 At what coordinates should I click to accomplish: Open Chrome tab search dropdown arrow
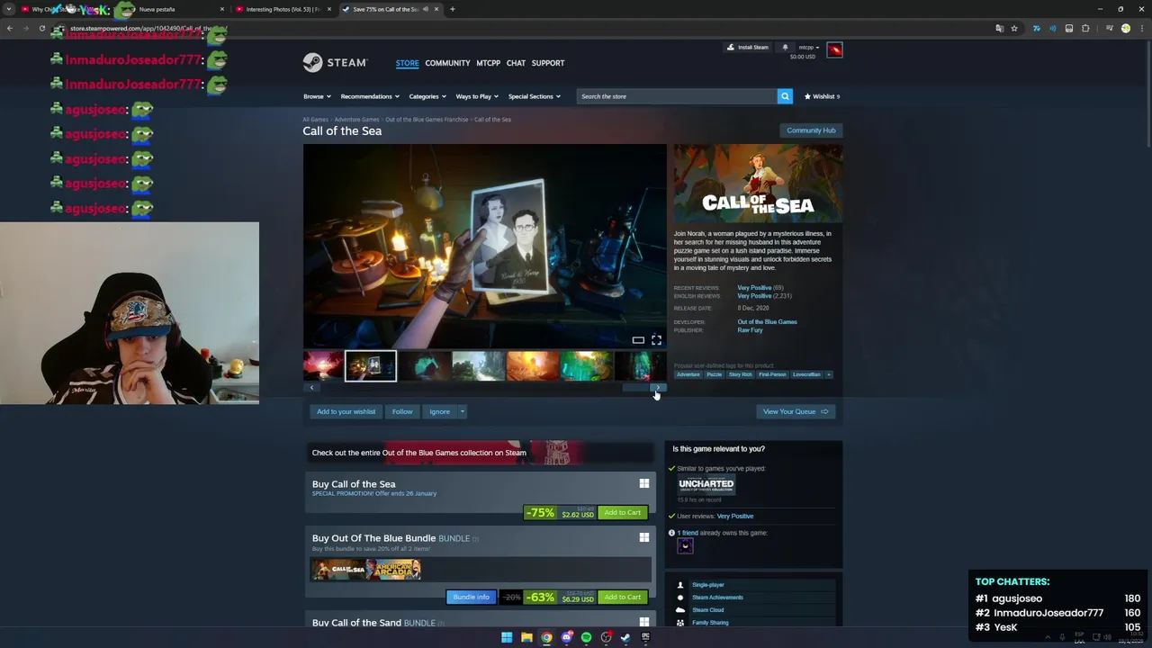(9, 9)
